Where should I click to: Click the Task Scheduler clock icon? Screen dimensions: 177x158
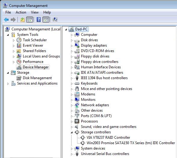(19, 40)
